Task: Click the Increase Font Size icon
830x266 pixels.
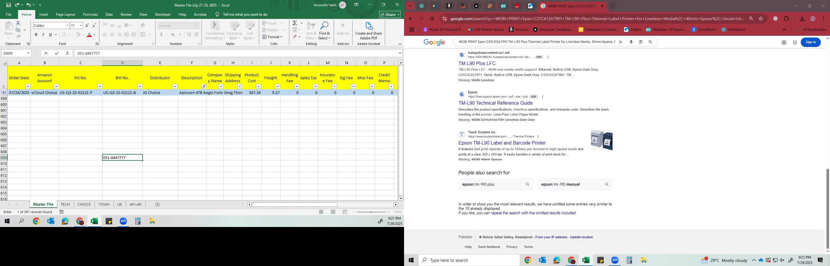Action: 87,25
